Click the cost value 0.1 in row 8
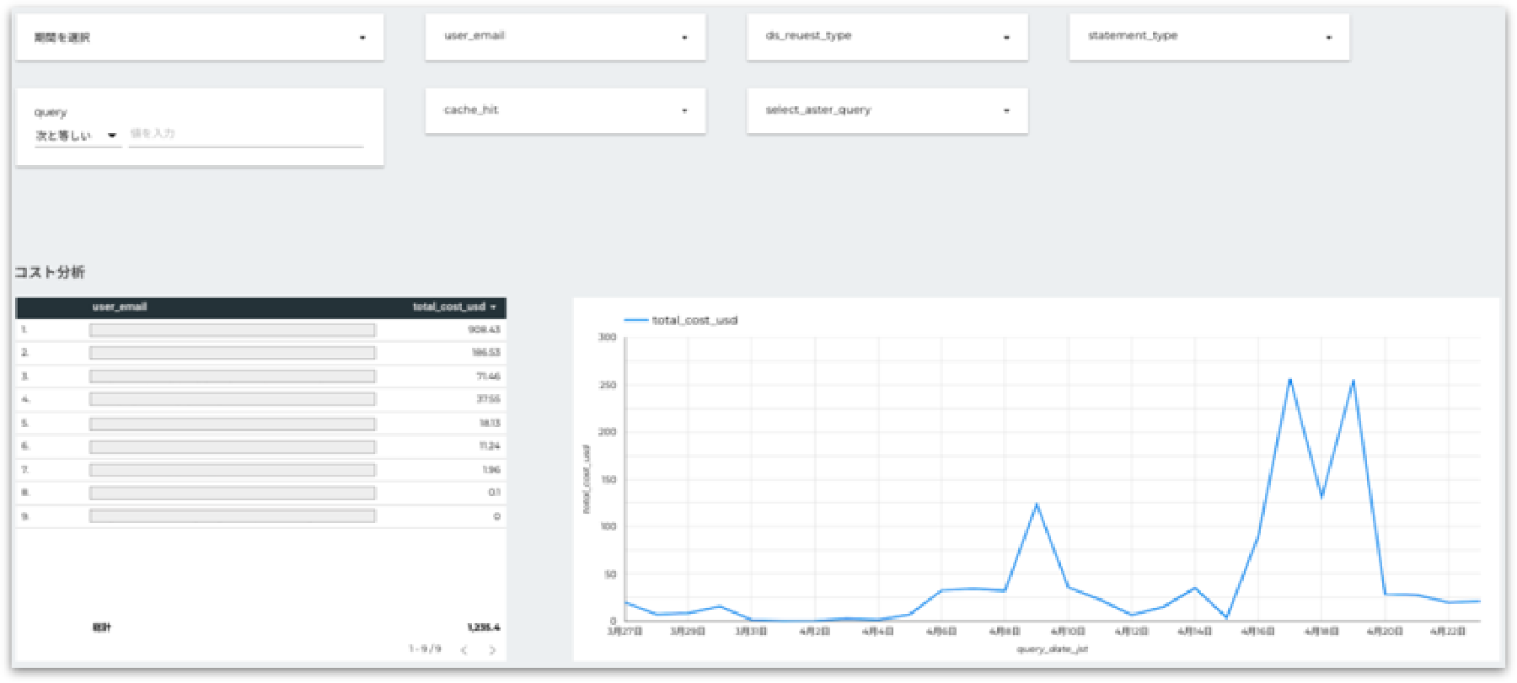Viewport: 1517px width, 683px height. (494, 493)
